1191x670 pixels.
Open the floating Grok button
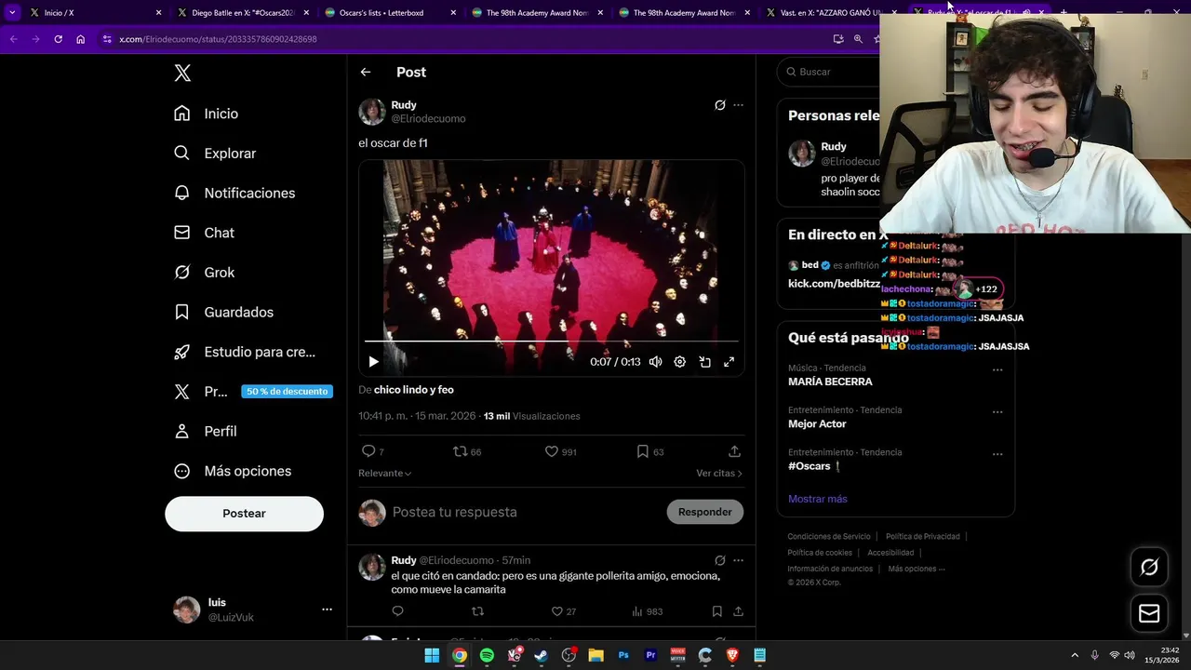tap(1149, 567)
